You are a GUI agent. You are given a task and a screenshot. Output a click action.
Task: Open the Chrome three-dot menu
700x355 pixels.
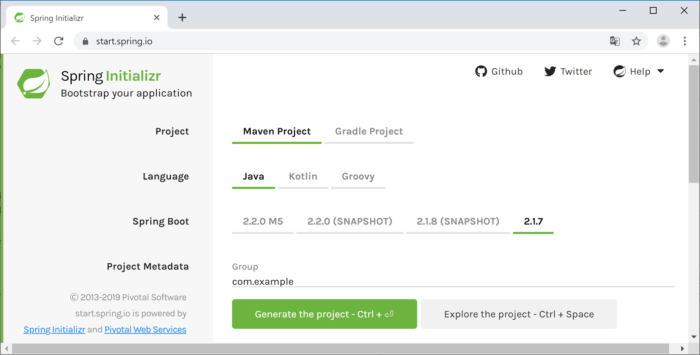coord(685,41)
